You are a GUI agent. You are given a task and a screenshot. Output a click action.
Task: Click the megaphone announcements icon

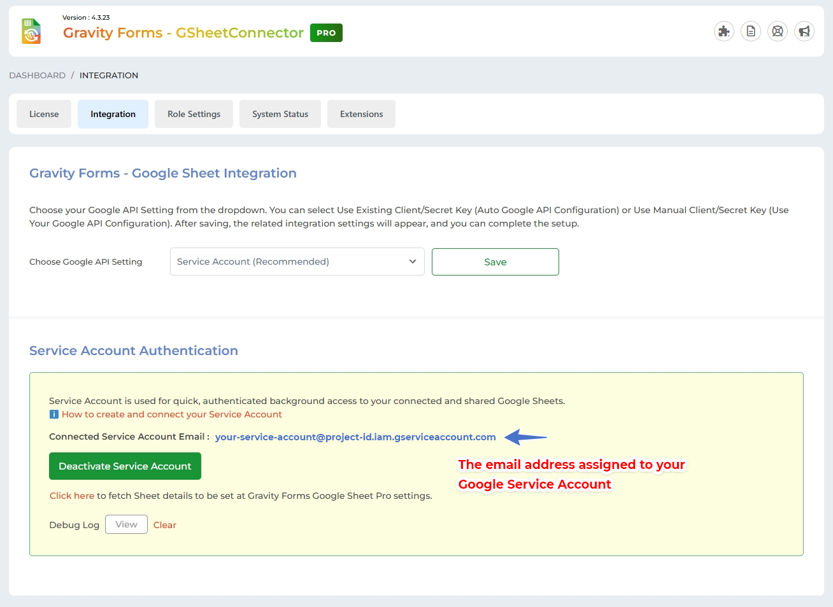(804, 31)
